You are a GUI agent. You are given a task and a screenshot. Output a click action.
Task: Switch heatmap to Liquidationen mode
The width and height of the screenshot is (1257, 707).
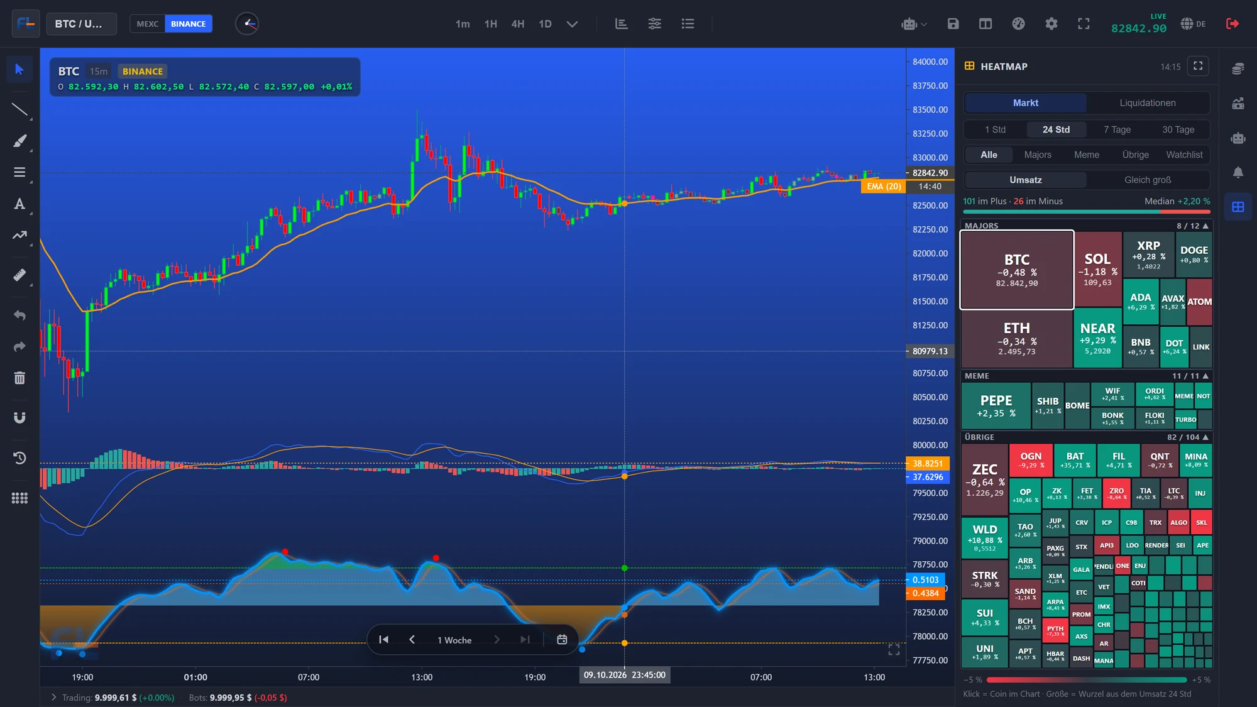point(1148,103)
